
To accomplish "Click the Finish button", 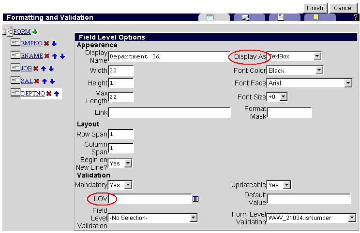I will tap(315, 8).
